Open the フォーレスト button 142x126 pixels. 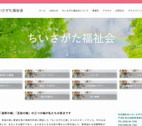coord(47,74)
